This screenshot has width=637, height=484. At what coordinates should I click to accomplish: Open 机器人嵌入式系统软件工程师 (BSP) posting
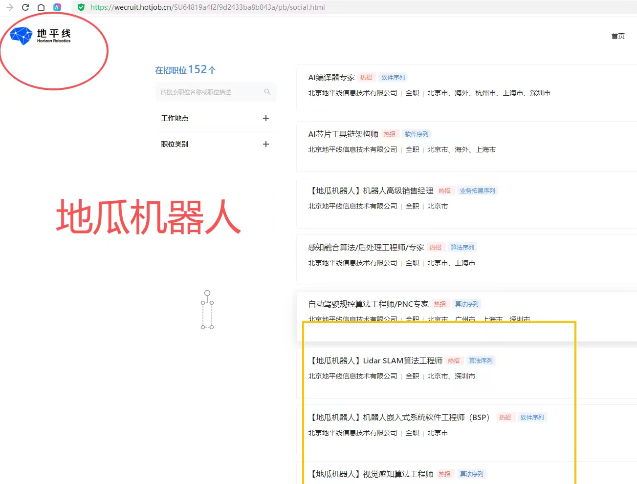[399, 417]
